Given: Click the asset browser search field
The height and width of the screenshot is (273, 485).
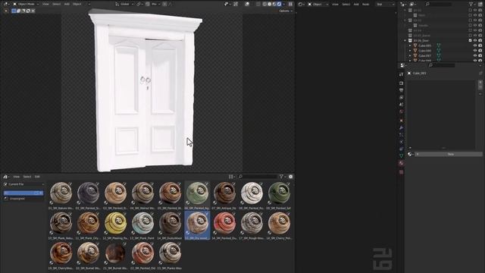Looking at the screenshot, I should click(258, 177).
